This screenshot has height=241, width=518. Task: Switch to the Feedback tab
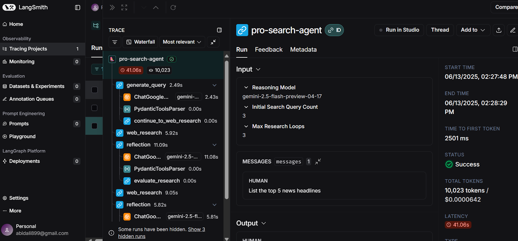point(269,50)
